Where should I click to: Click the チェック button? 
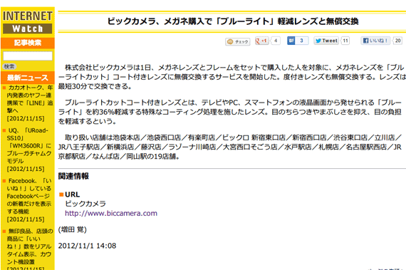238,42
